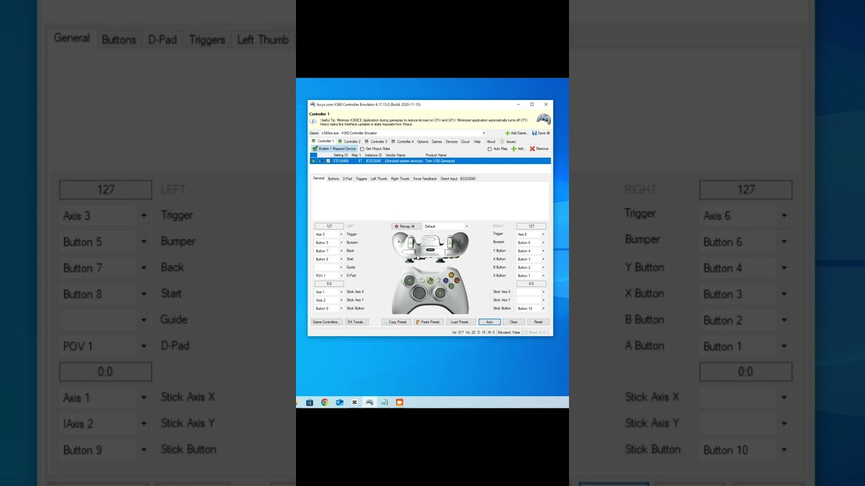Uncheck the Twin USB Gamepad row checkbox

pyautogui.click(x=328, y=161)
